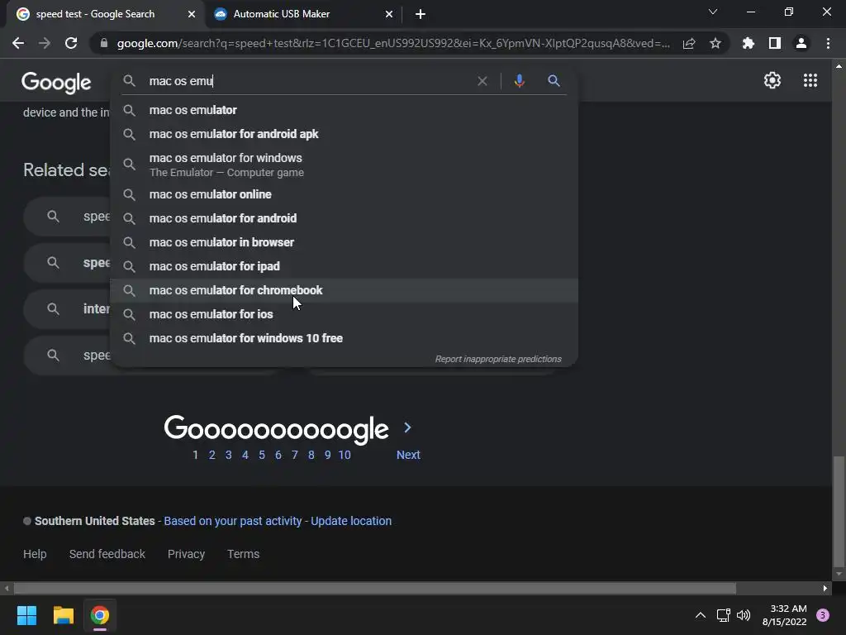Open the Share this page icon

(x=689, y=43)
